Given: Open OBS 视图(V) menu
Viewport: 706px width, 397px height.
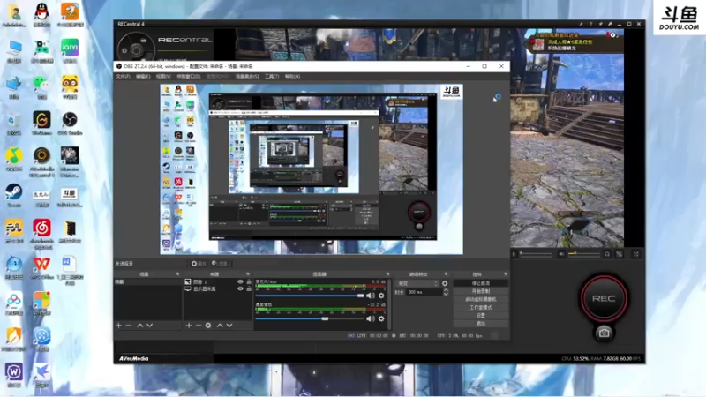Looking at the screenshot, I should coord(163,77).
